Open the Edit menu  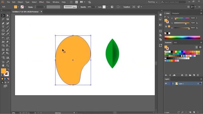tap(14, 2)
